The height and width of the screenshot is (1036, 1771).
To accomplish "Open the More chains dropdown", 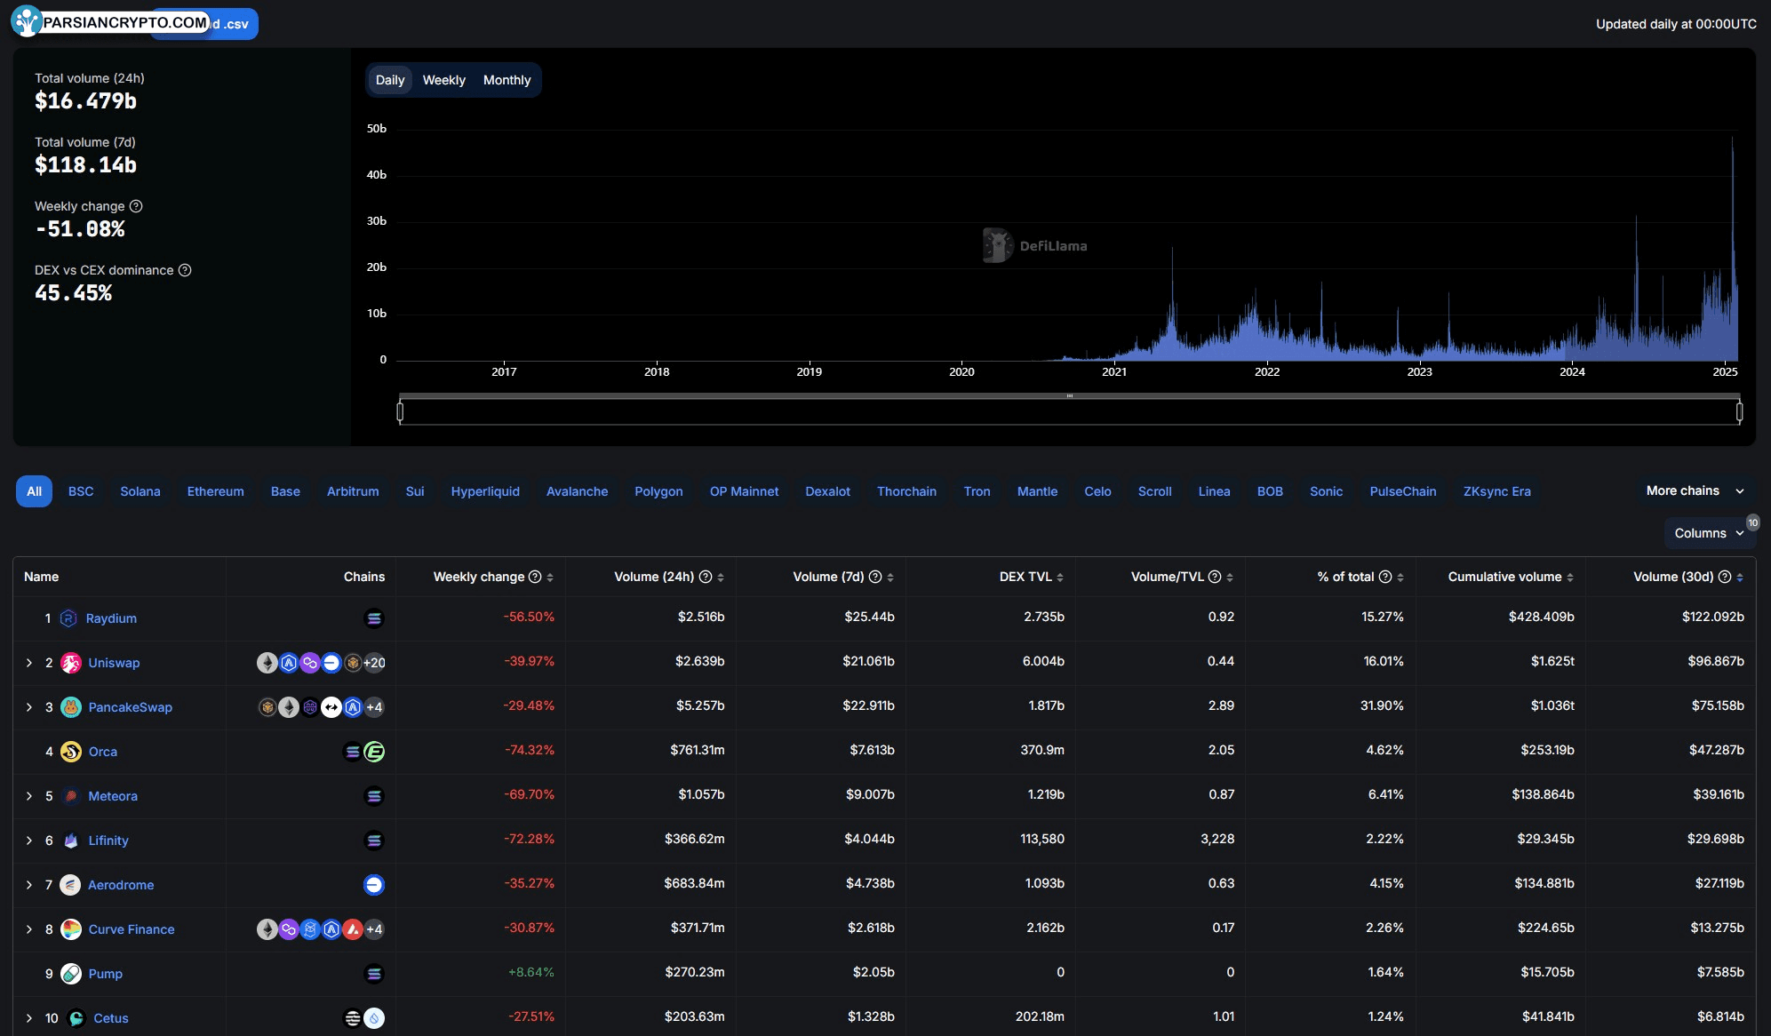I will click(1695, 491).
